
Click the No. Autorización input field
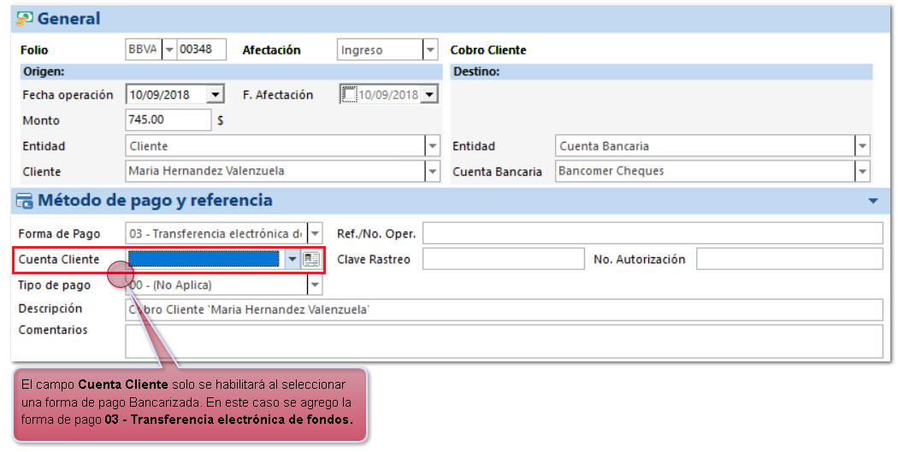(789, 259)
